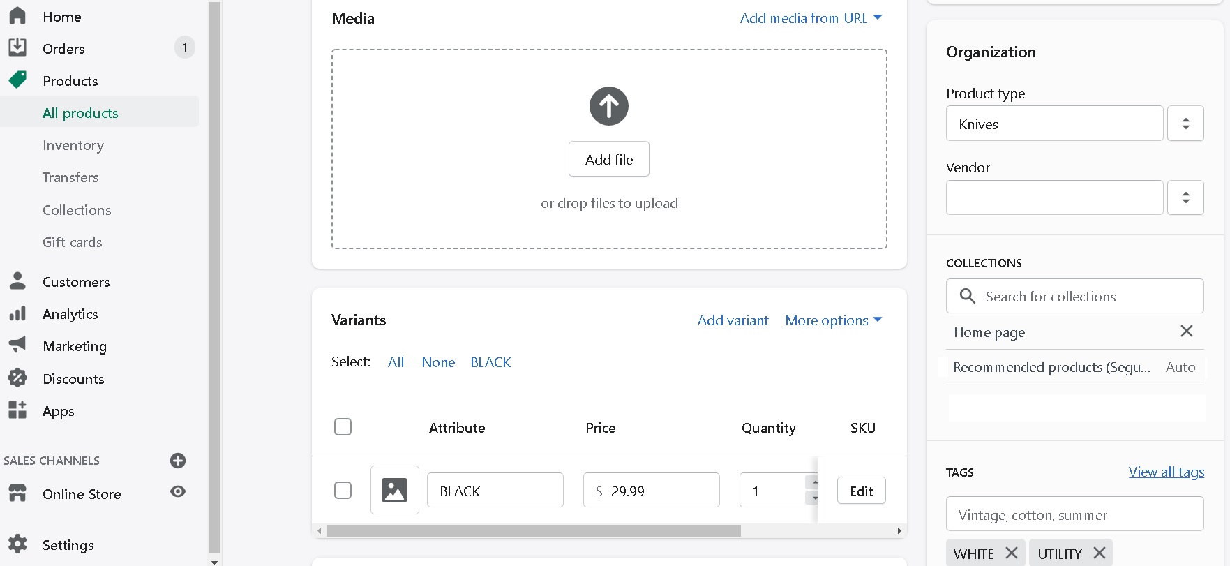1230x566 pixels.
Task: Tick the BLACK variant row checkbox
Action: click(343, 491)
